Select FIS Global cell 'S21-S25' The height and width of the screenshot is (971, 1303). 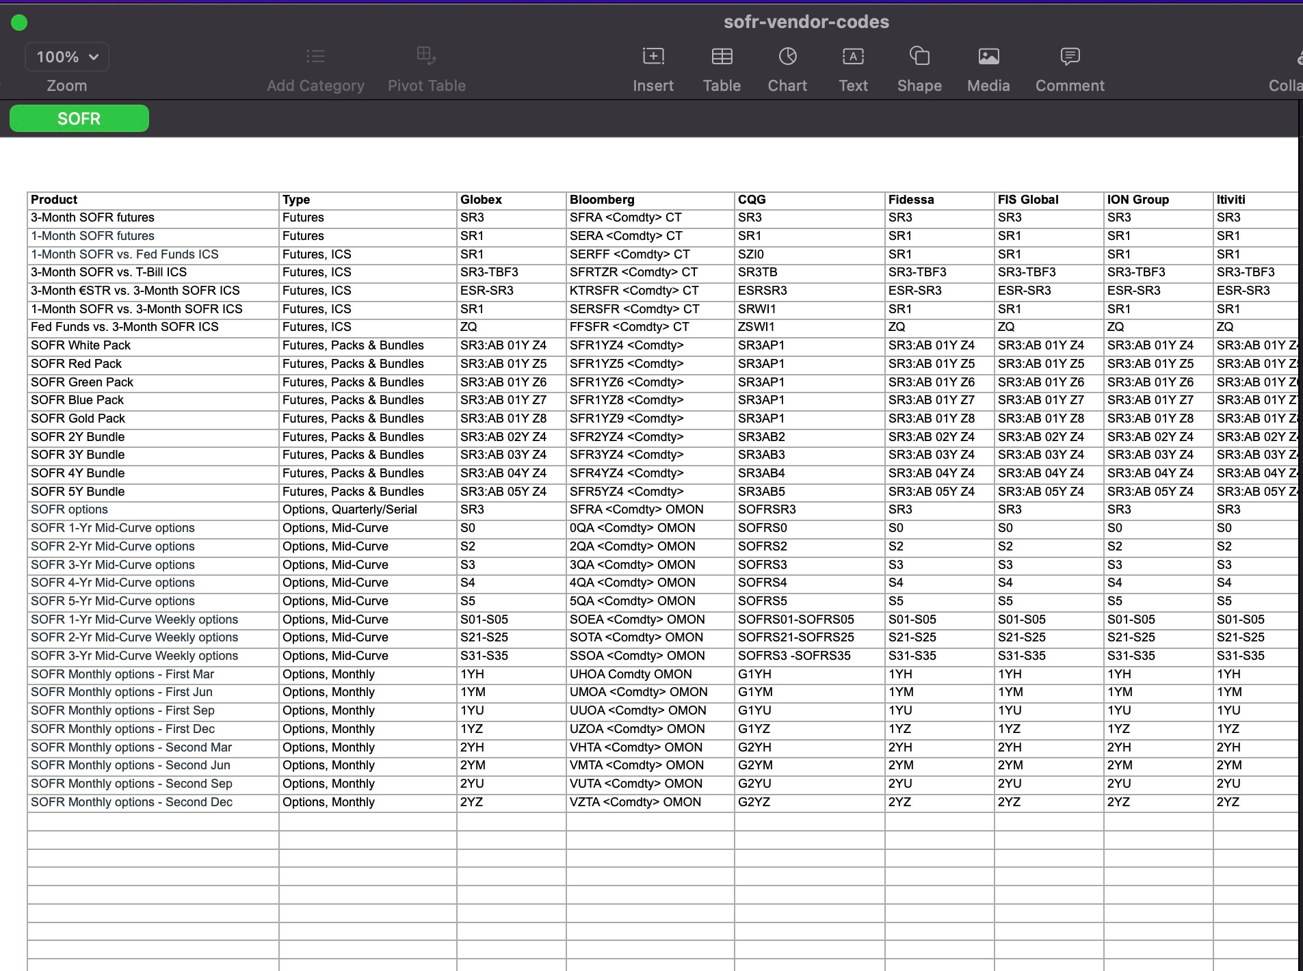click(x=1049, y=637)
